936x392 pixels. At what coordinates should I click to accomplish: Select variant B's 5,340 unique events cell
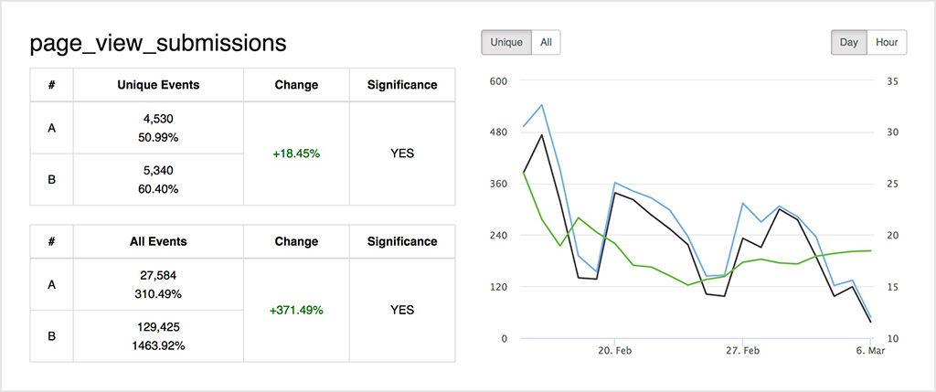point(158,180)
